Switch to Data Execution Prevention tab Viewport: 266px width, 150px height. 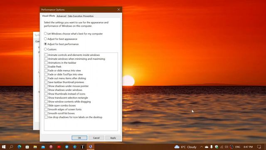pyautogui.click(x=81, y=16)
